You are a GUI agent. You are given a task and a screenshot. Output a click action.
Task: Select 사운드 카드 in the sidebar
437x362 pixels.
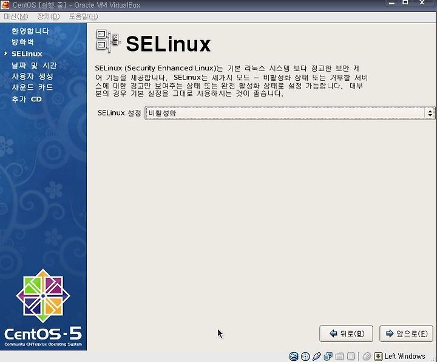(32, 87)
